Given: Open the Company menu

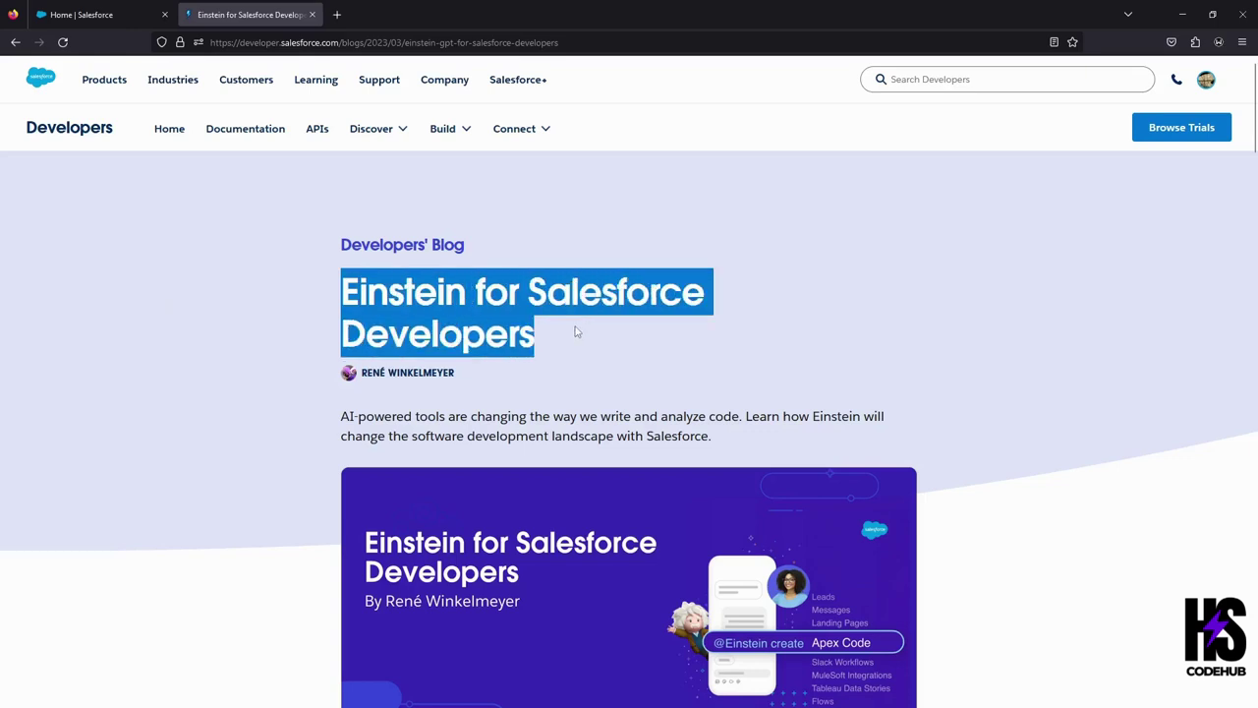Looking at the screenshot, I should [x=444, y=80].
